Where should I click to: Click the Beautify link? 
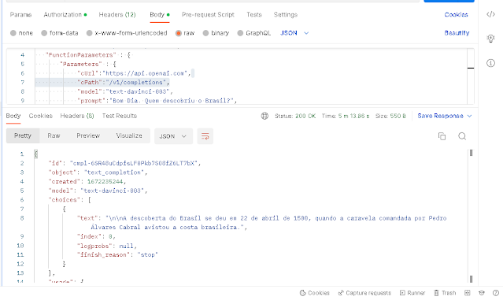click(x=457, y=33)
